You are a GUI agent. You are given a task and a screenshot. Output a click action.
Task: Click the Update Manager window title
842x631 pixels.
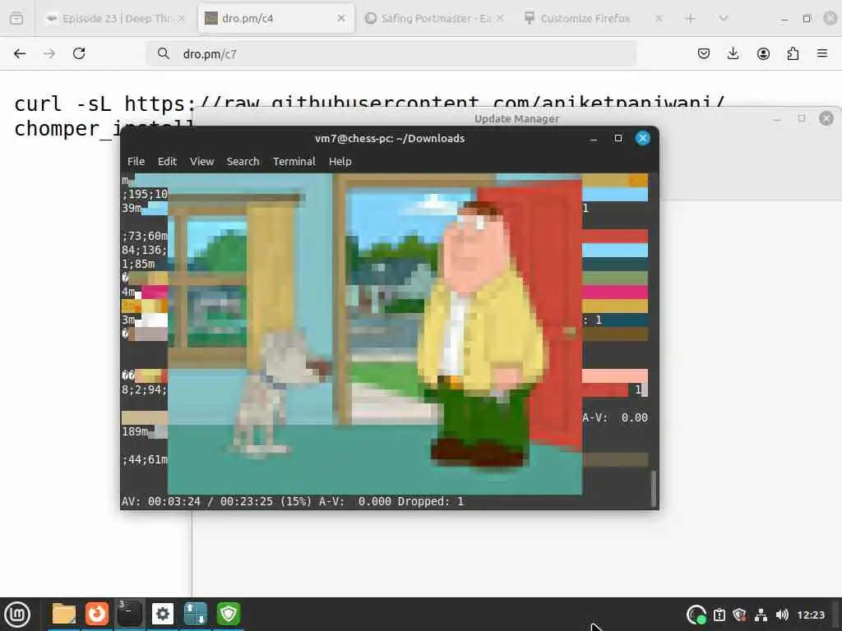coord(516,118)
